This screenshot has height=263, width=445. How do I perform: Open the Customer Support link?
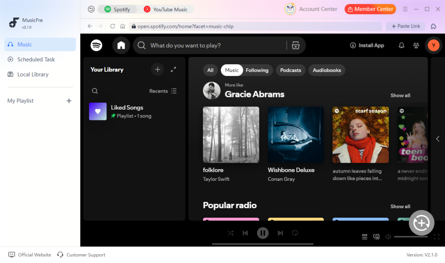(81, 255)
